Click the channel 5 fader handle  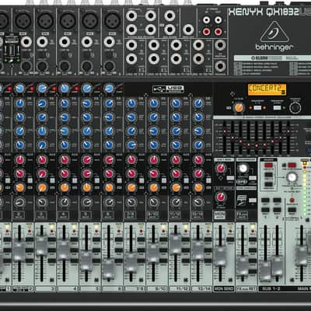coord(86,260)
